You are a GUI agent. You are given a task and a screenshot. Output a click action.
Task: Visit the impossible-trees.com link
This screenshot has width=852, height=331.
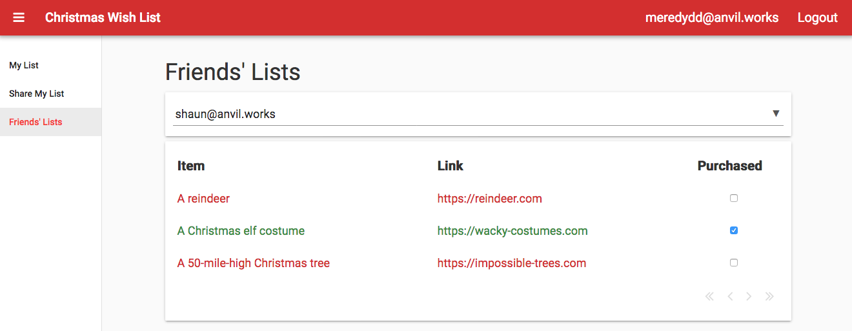[511, 263]
